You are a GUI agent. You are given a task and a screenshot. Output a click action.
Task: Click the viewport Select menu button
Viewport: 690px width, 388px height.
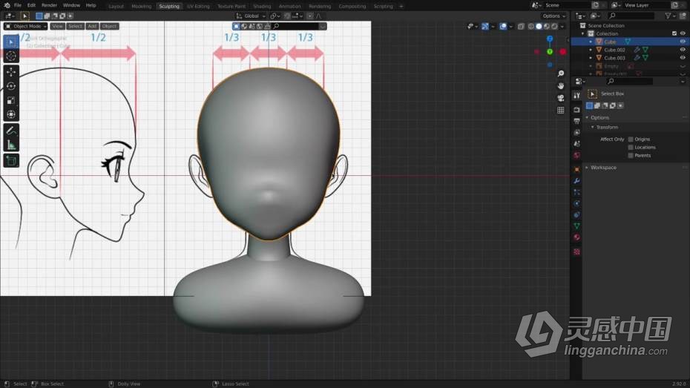(x=75, y=27)
